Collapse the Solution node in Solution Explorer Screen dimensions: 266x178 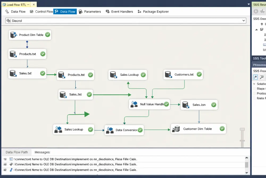[254, 84]
